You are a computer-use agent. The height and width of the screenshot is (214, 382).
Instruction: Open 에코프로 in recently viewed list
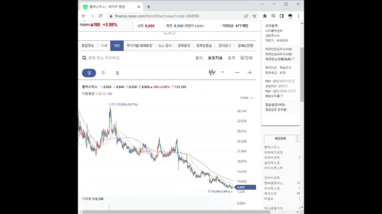tap(271, 193)
